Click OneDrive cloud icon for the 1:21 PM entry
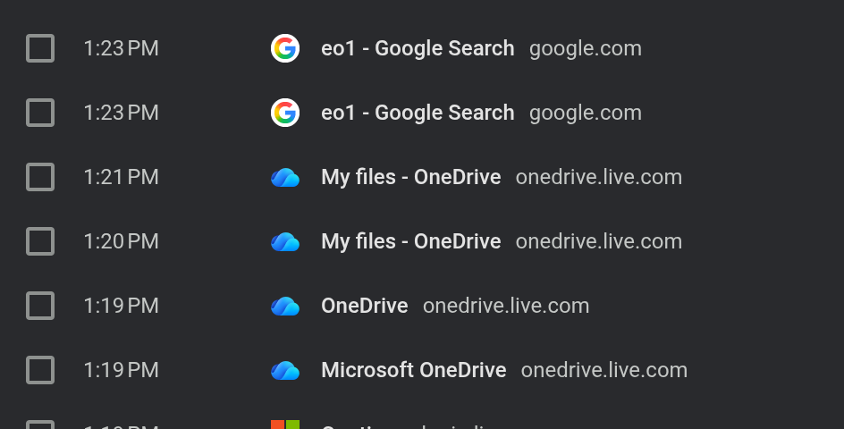Viewport: 844px width, 429px height. click(x=285, y=177)
